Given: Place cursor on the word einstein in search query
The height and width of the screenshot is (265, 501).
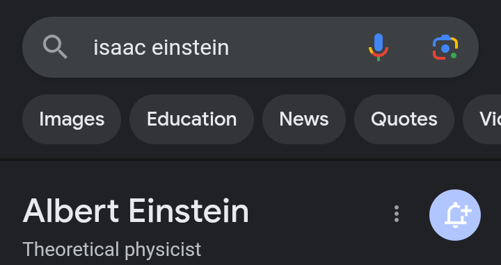Looking at the screenshot, I should [x=190, y=48].
